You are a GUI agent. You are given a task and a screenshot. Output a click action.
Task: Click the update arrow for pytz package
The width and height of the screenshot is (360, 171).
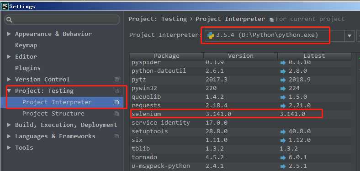pyautogui.click(x=283, y=80)
